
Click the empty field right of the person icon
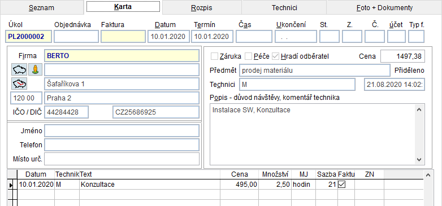tap(122, 69)
